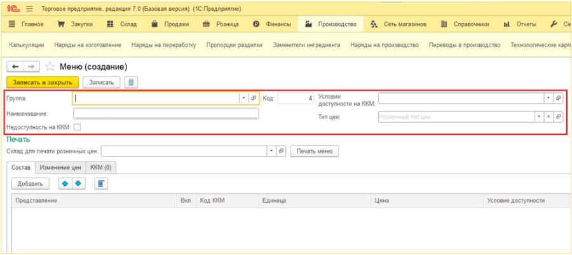
Task: Focus the Код input field
Action: pyautogui.click(x=296, y=98)
